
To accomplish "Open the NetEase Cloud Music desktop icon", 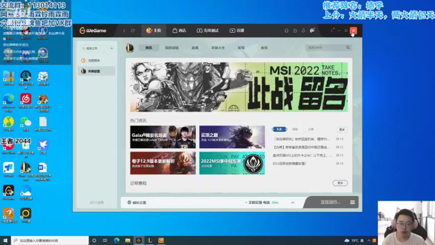I will (26, 101).
